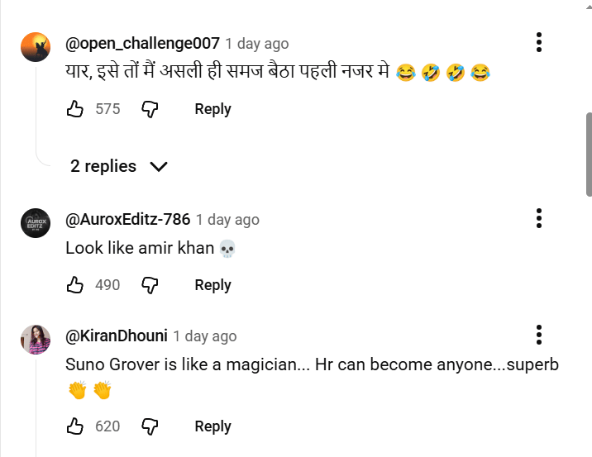592x457 pixels.
Task: Dislike the @open_challenge007 comment
Action: [150, 108]
